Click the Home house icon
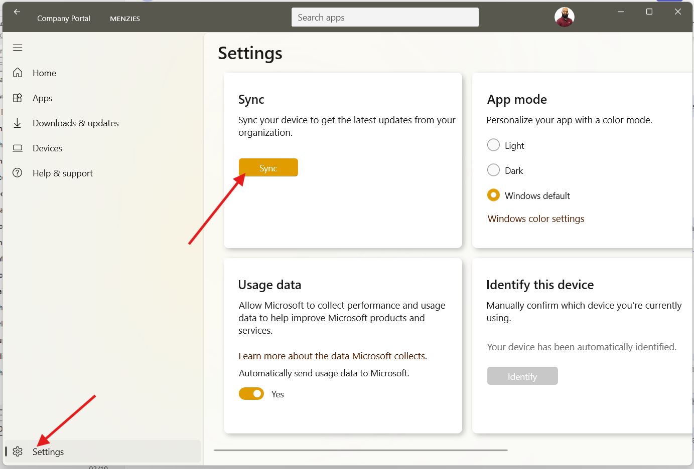Image resolution: width=694 pixels, height=469 pixels. pos(18,73)
